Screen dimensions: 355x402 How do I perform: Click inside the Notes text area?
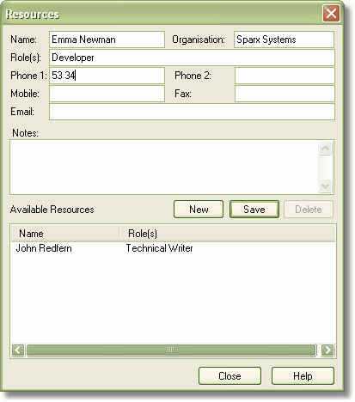coord(164,167)
